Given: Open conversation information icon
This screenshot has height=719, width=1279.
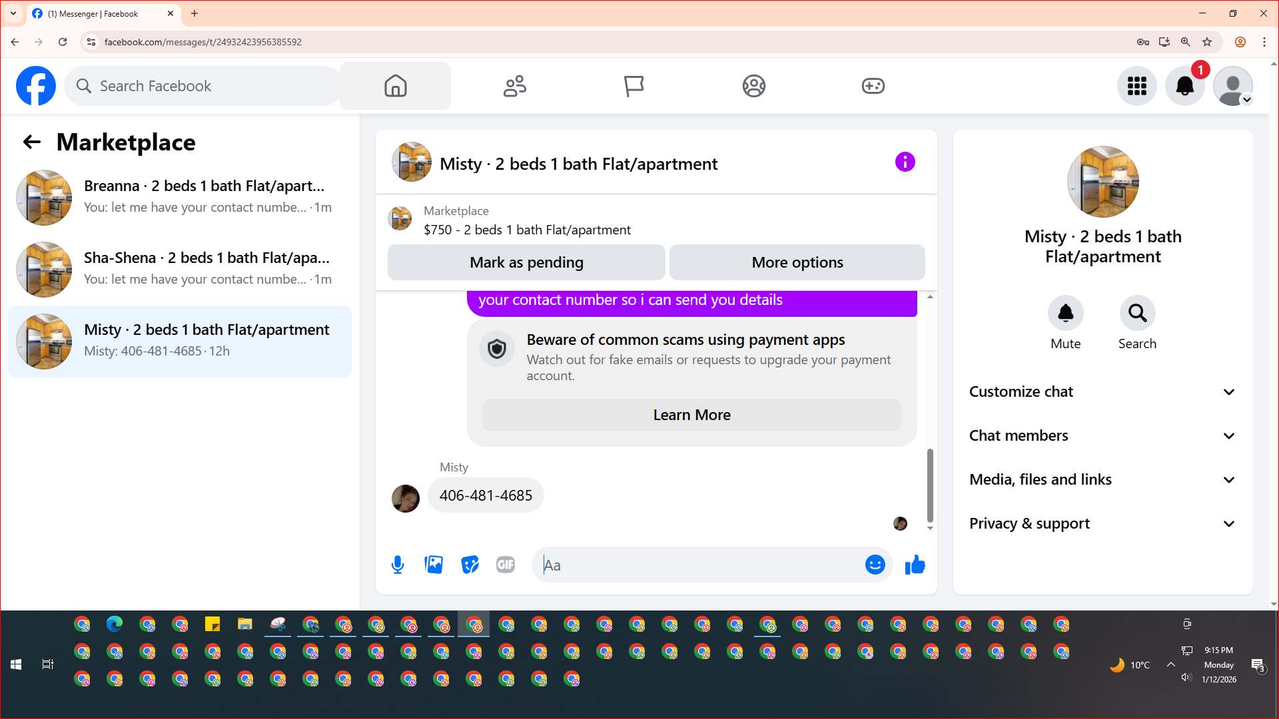Looking at the screenshot, I should point(905,162).
